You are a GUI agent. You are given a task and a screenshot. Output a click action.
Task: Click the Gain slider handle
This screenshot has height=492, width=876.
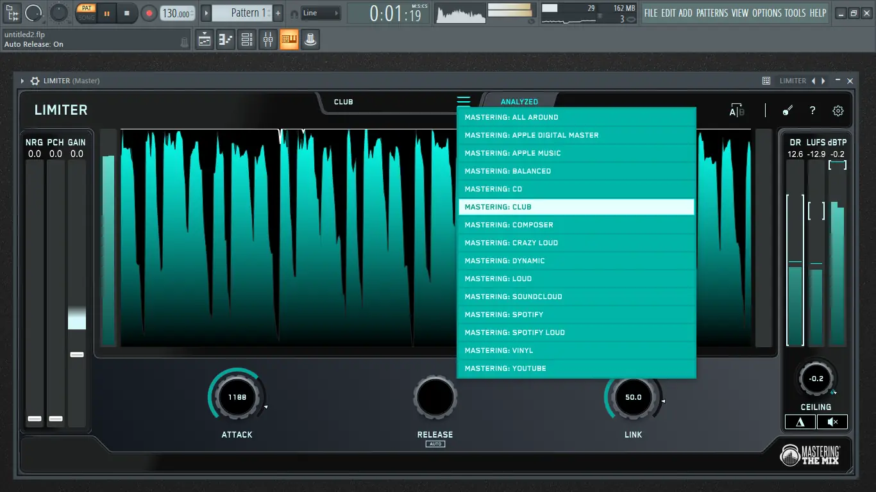click(77, 354)
